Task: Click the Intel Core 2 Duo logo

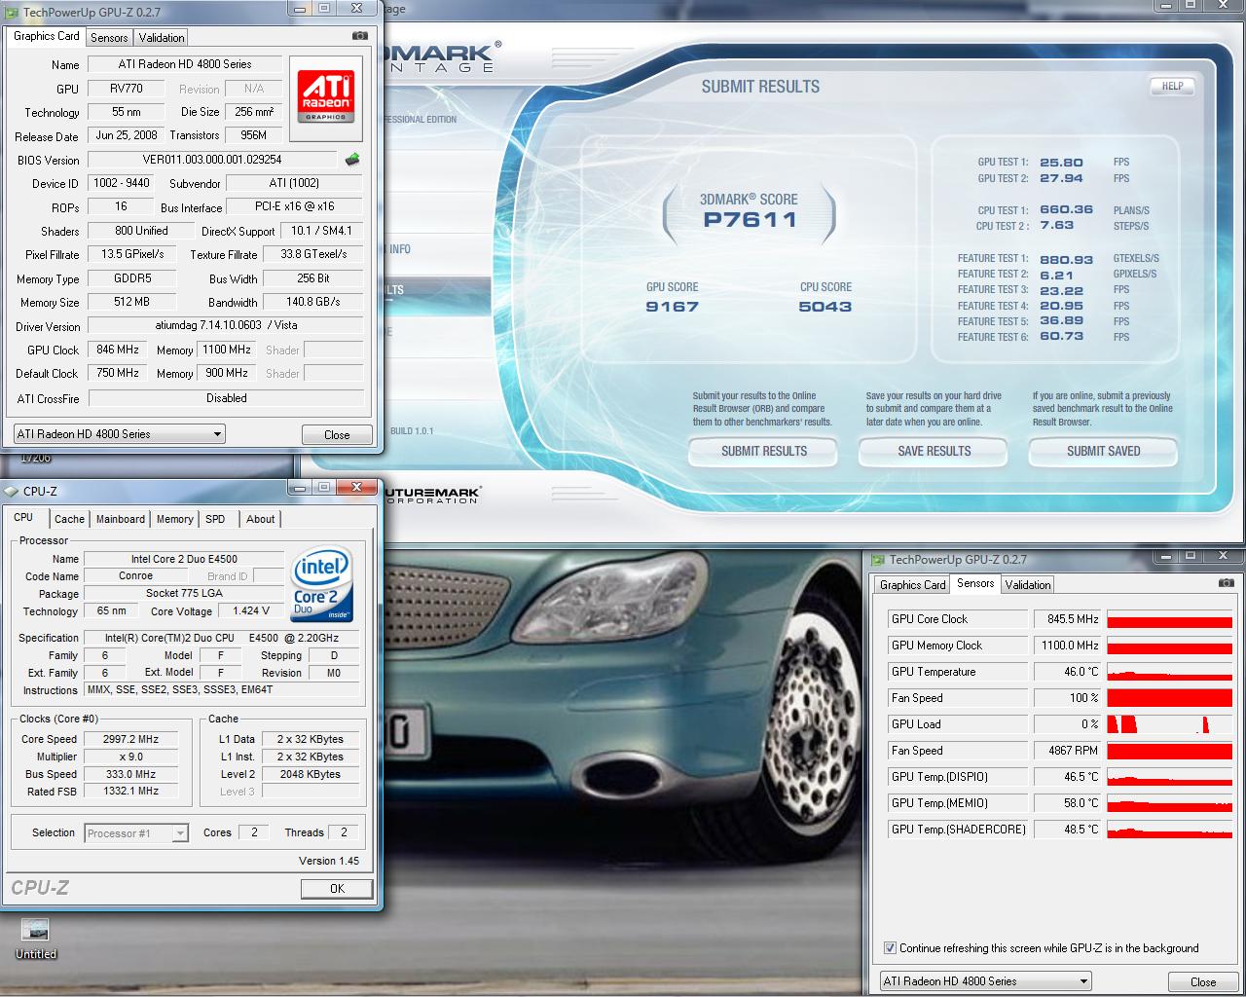Action: coord(322,584)
